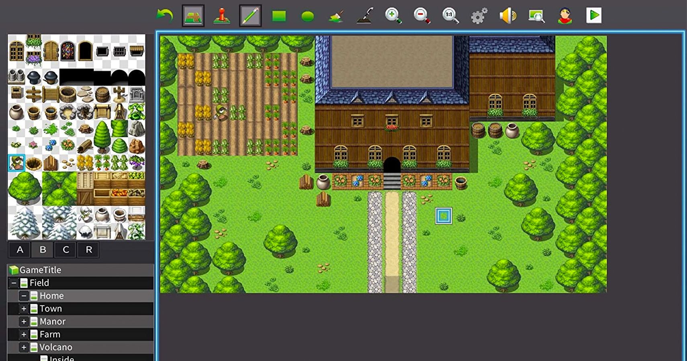Select GameTitle root in map tree
Viewport: 687px width, 361px height.
click(x=40, y=270)
